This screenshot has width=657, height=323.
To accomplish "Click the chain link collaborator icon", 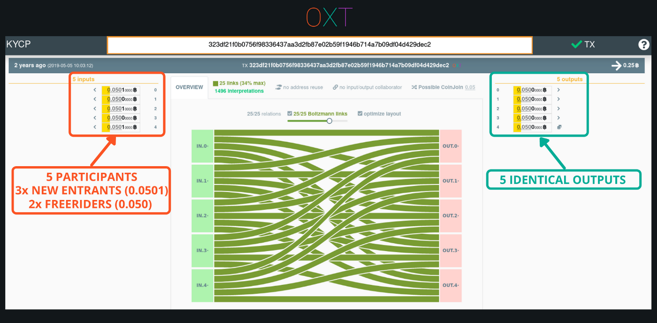I will coord(335,87).
